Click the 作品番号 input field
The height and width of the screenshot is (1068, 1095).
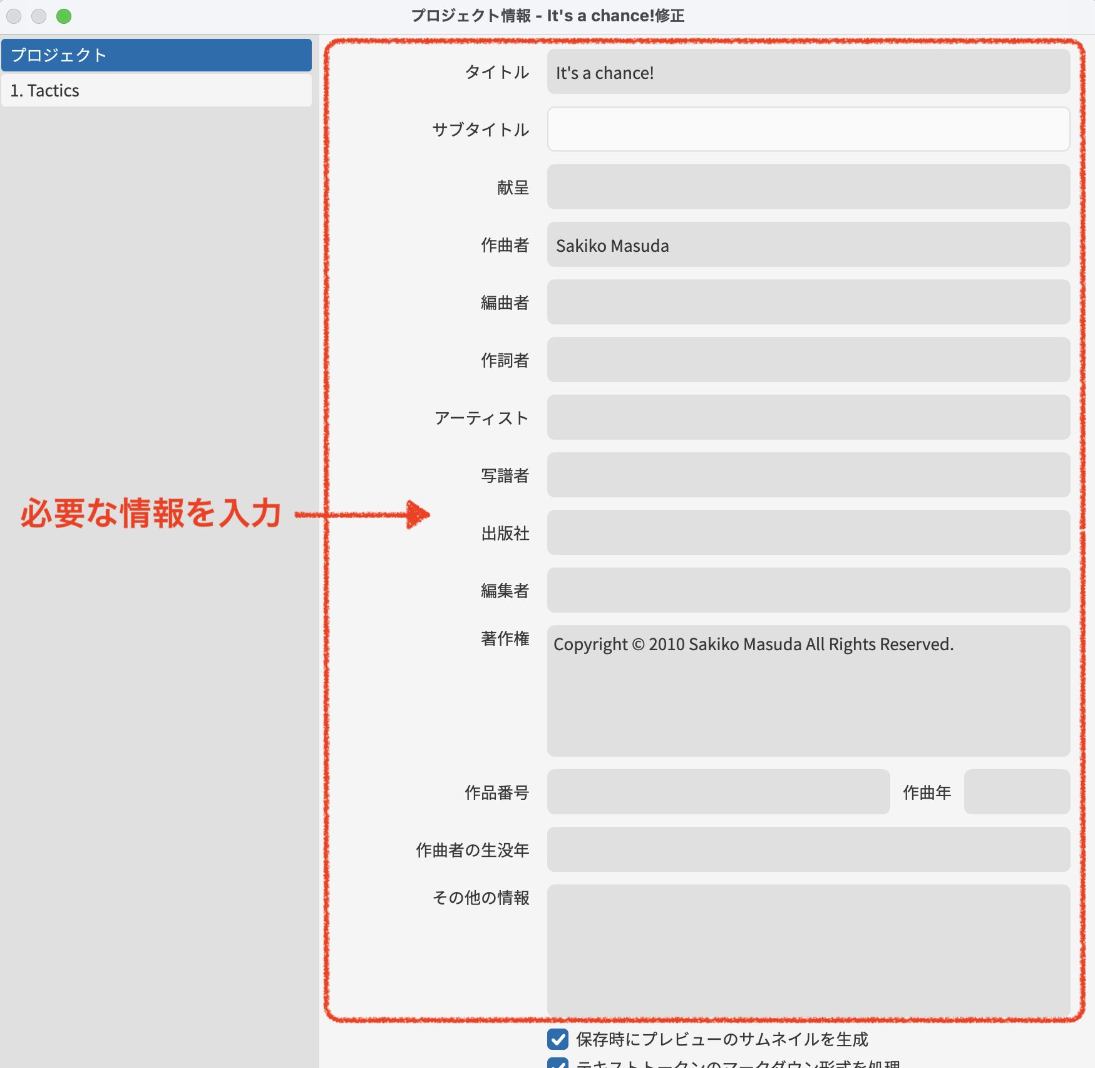point(717,792)
